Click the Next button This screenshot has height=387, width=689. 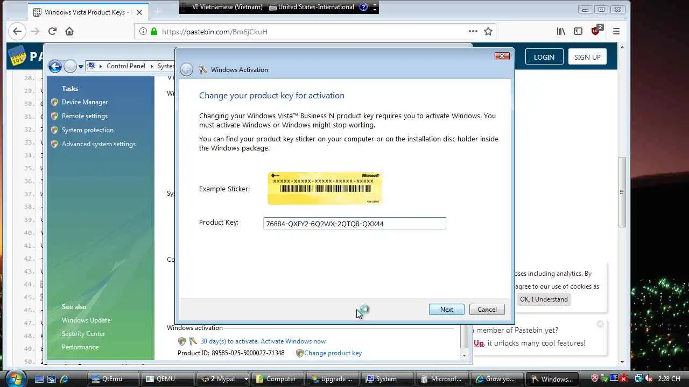coord(446,310)
